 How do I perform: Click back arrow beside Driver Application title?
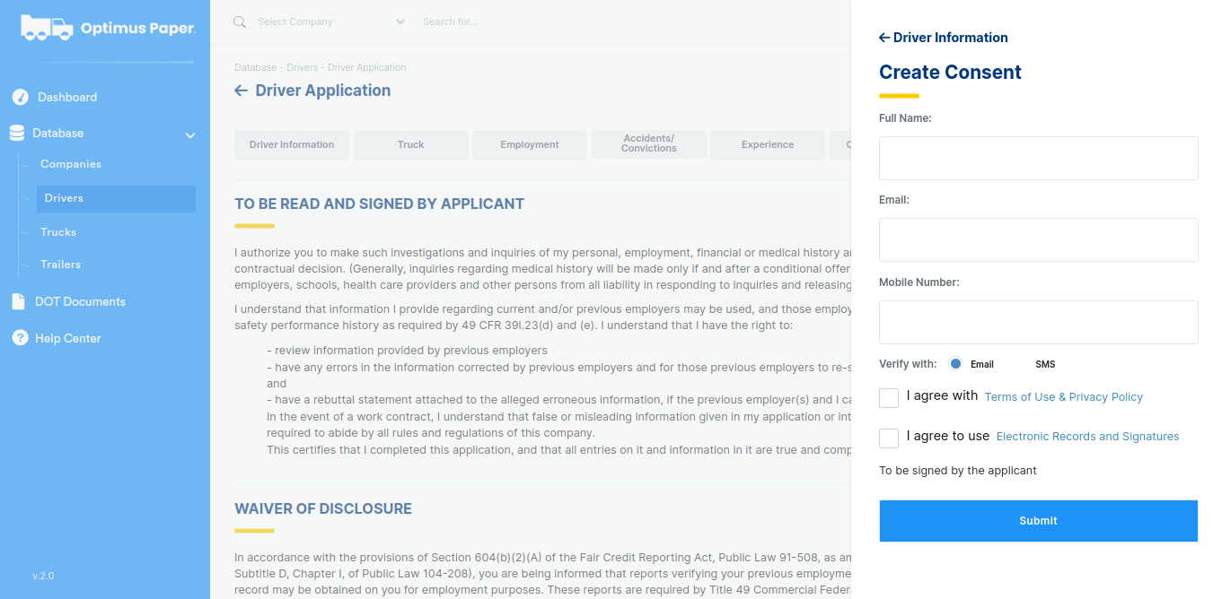point(241,91)
